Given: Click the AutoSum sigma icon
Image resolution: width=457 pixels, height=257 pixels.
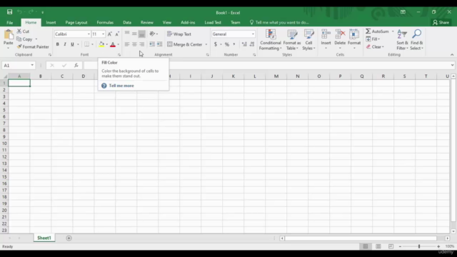Looking at the screenshot, I should click(368, 31).
